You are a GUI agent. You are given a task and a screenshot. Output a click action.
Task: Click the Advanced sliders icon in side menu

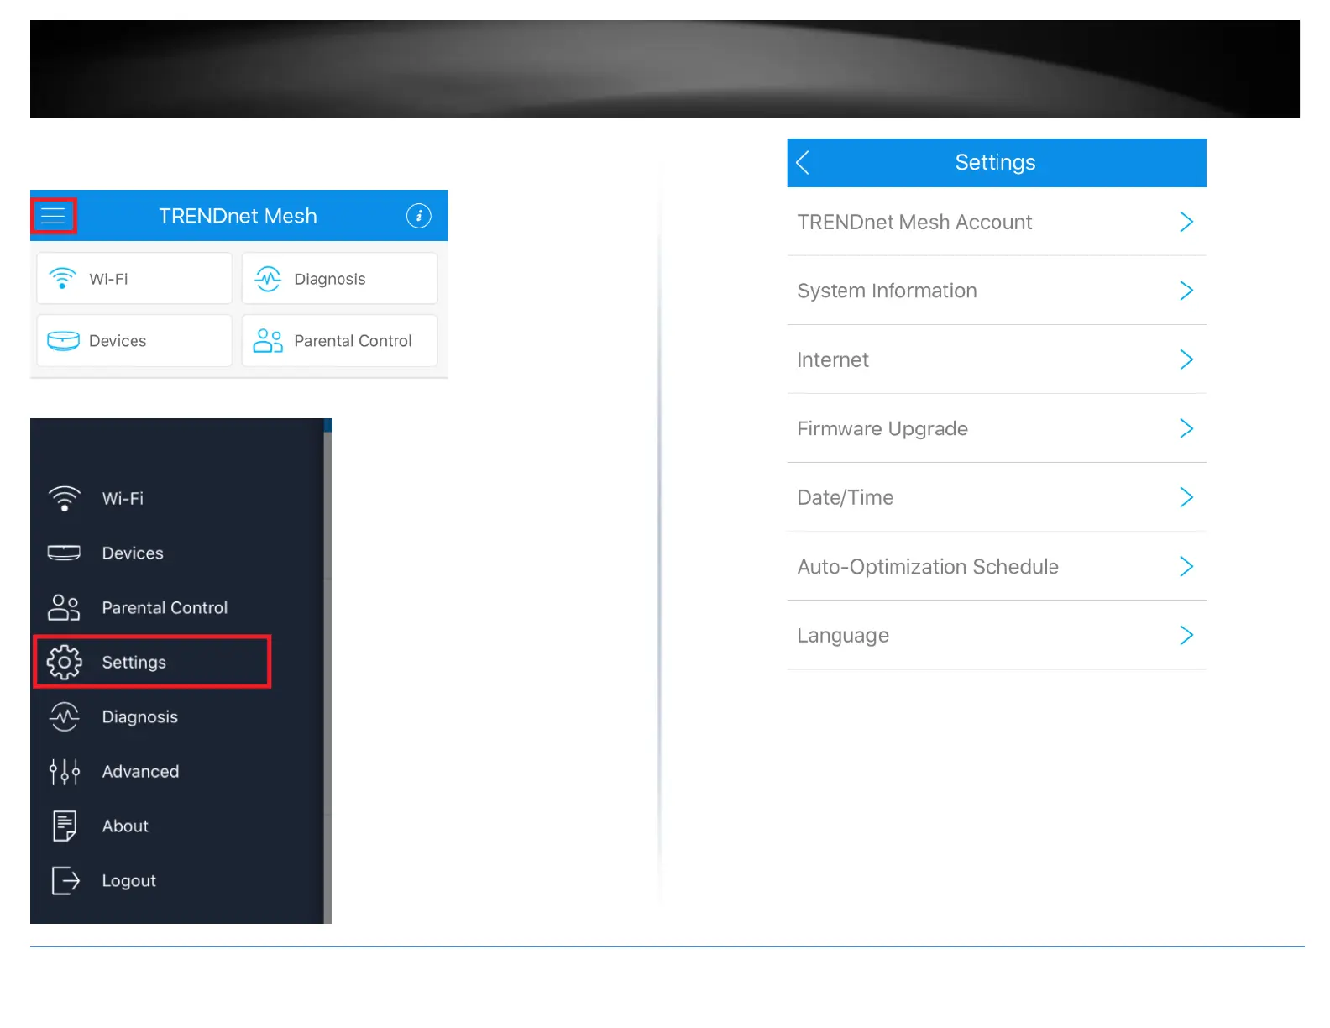(65, 771)
